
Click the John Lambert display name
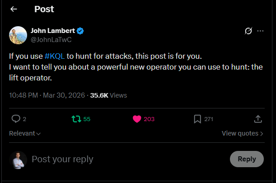tap(52, 31)
